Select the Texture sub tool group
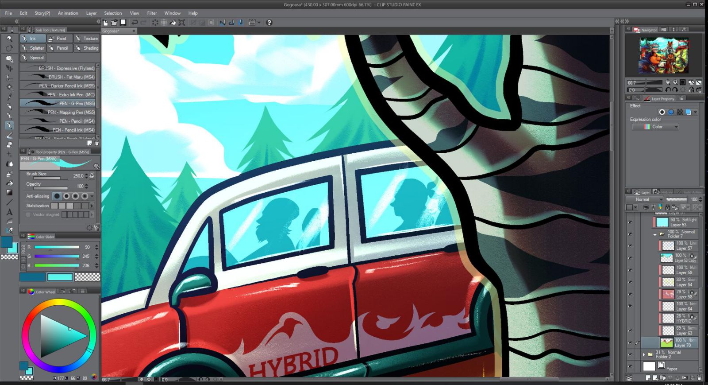 (x=87, y=39)
